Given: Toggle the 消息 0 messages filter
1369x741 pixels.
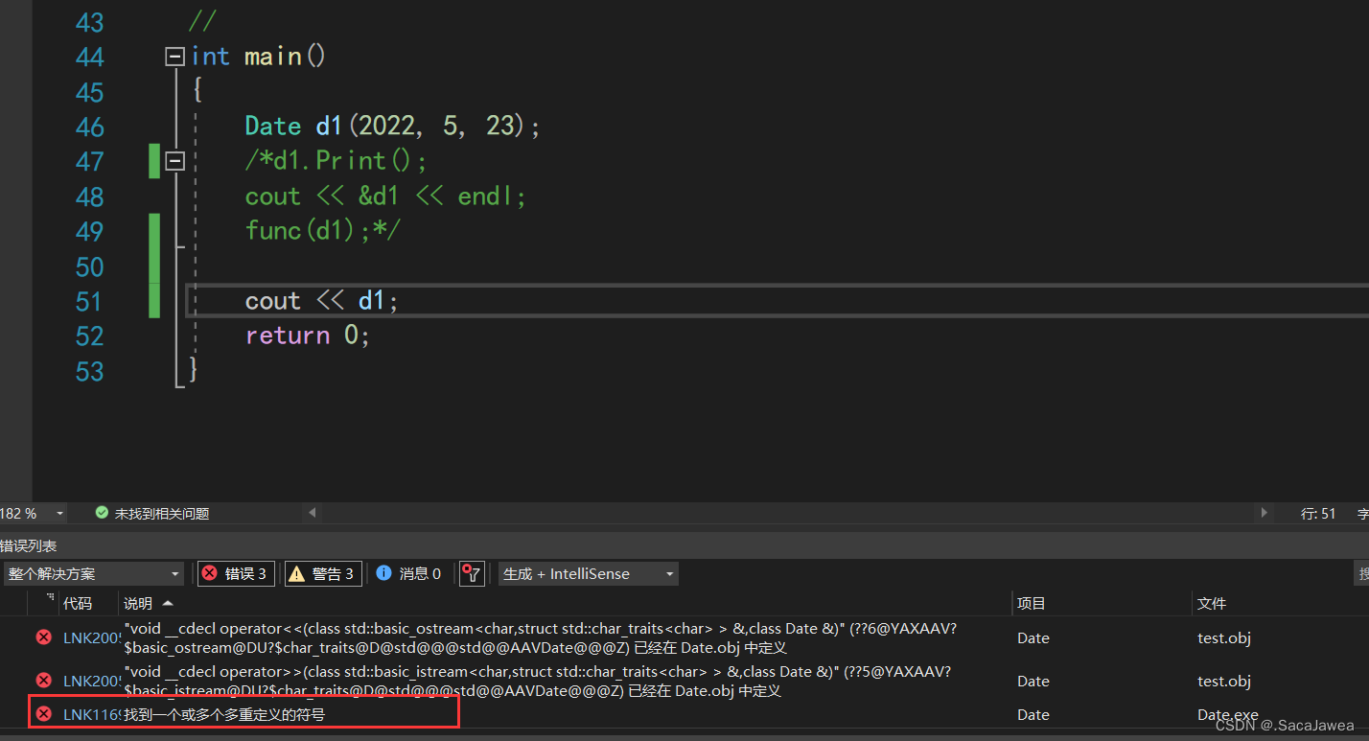Looking at the screenshot, I should tap(409, 573).
